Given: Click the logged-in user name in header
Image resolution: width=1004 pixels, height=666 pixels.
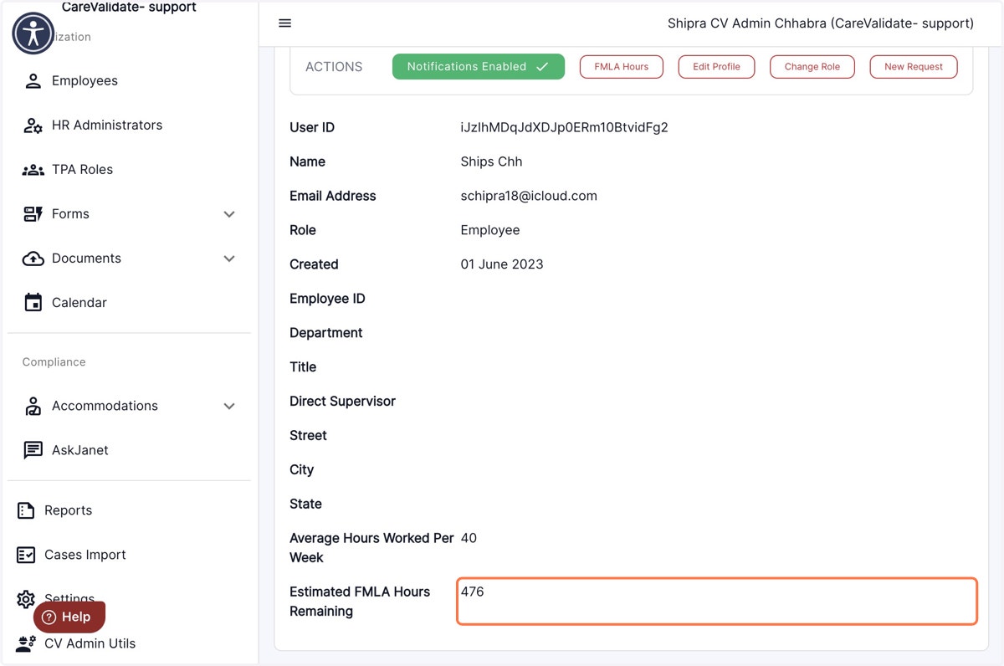Looking at the screenshot, I should coord(821,23).
